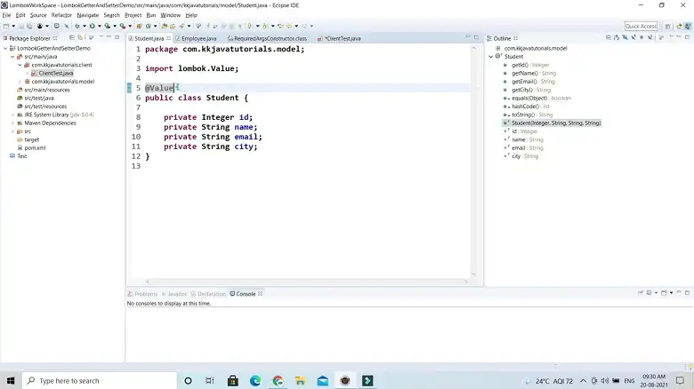The height and width of the screenshot is (389, 694).
Task: Open the External Tools dropdown arrow
Action: [130, 26]
